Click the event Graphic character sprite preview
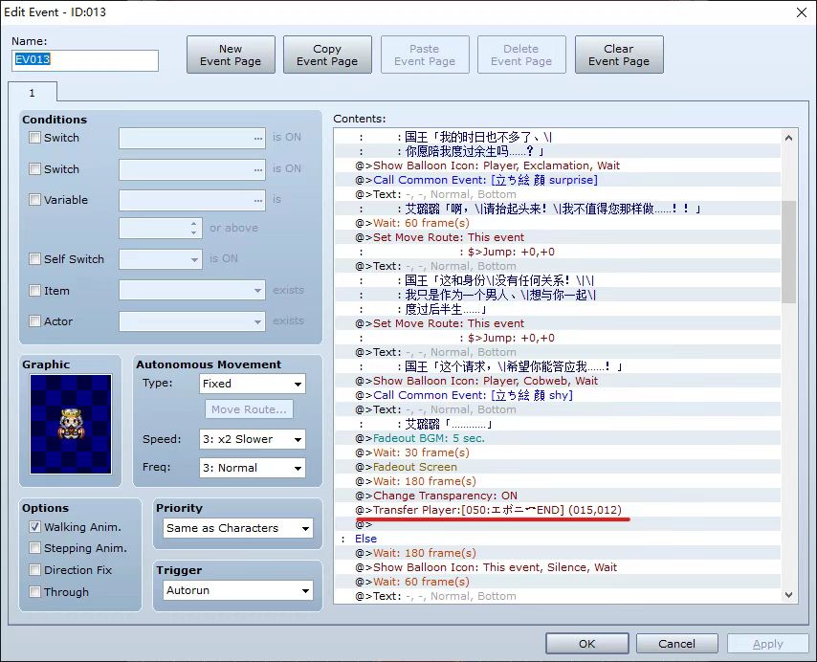 coord(71,424)
